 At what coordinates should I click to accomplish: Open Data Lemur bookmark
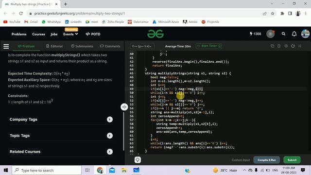(x=138, y=22)
